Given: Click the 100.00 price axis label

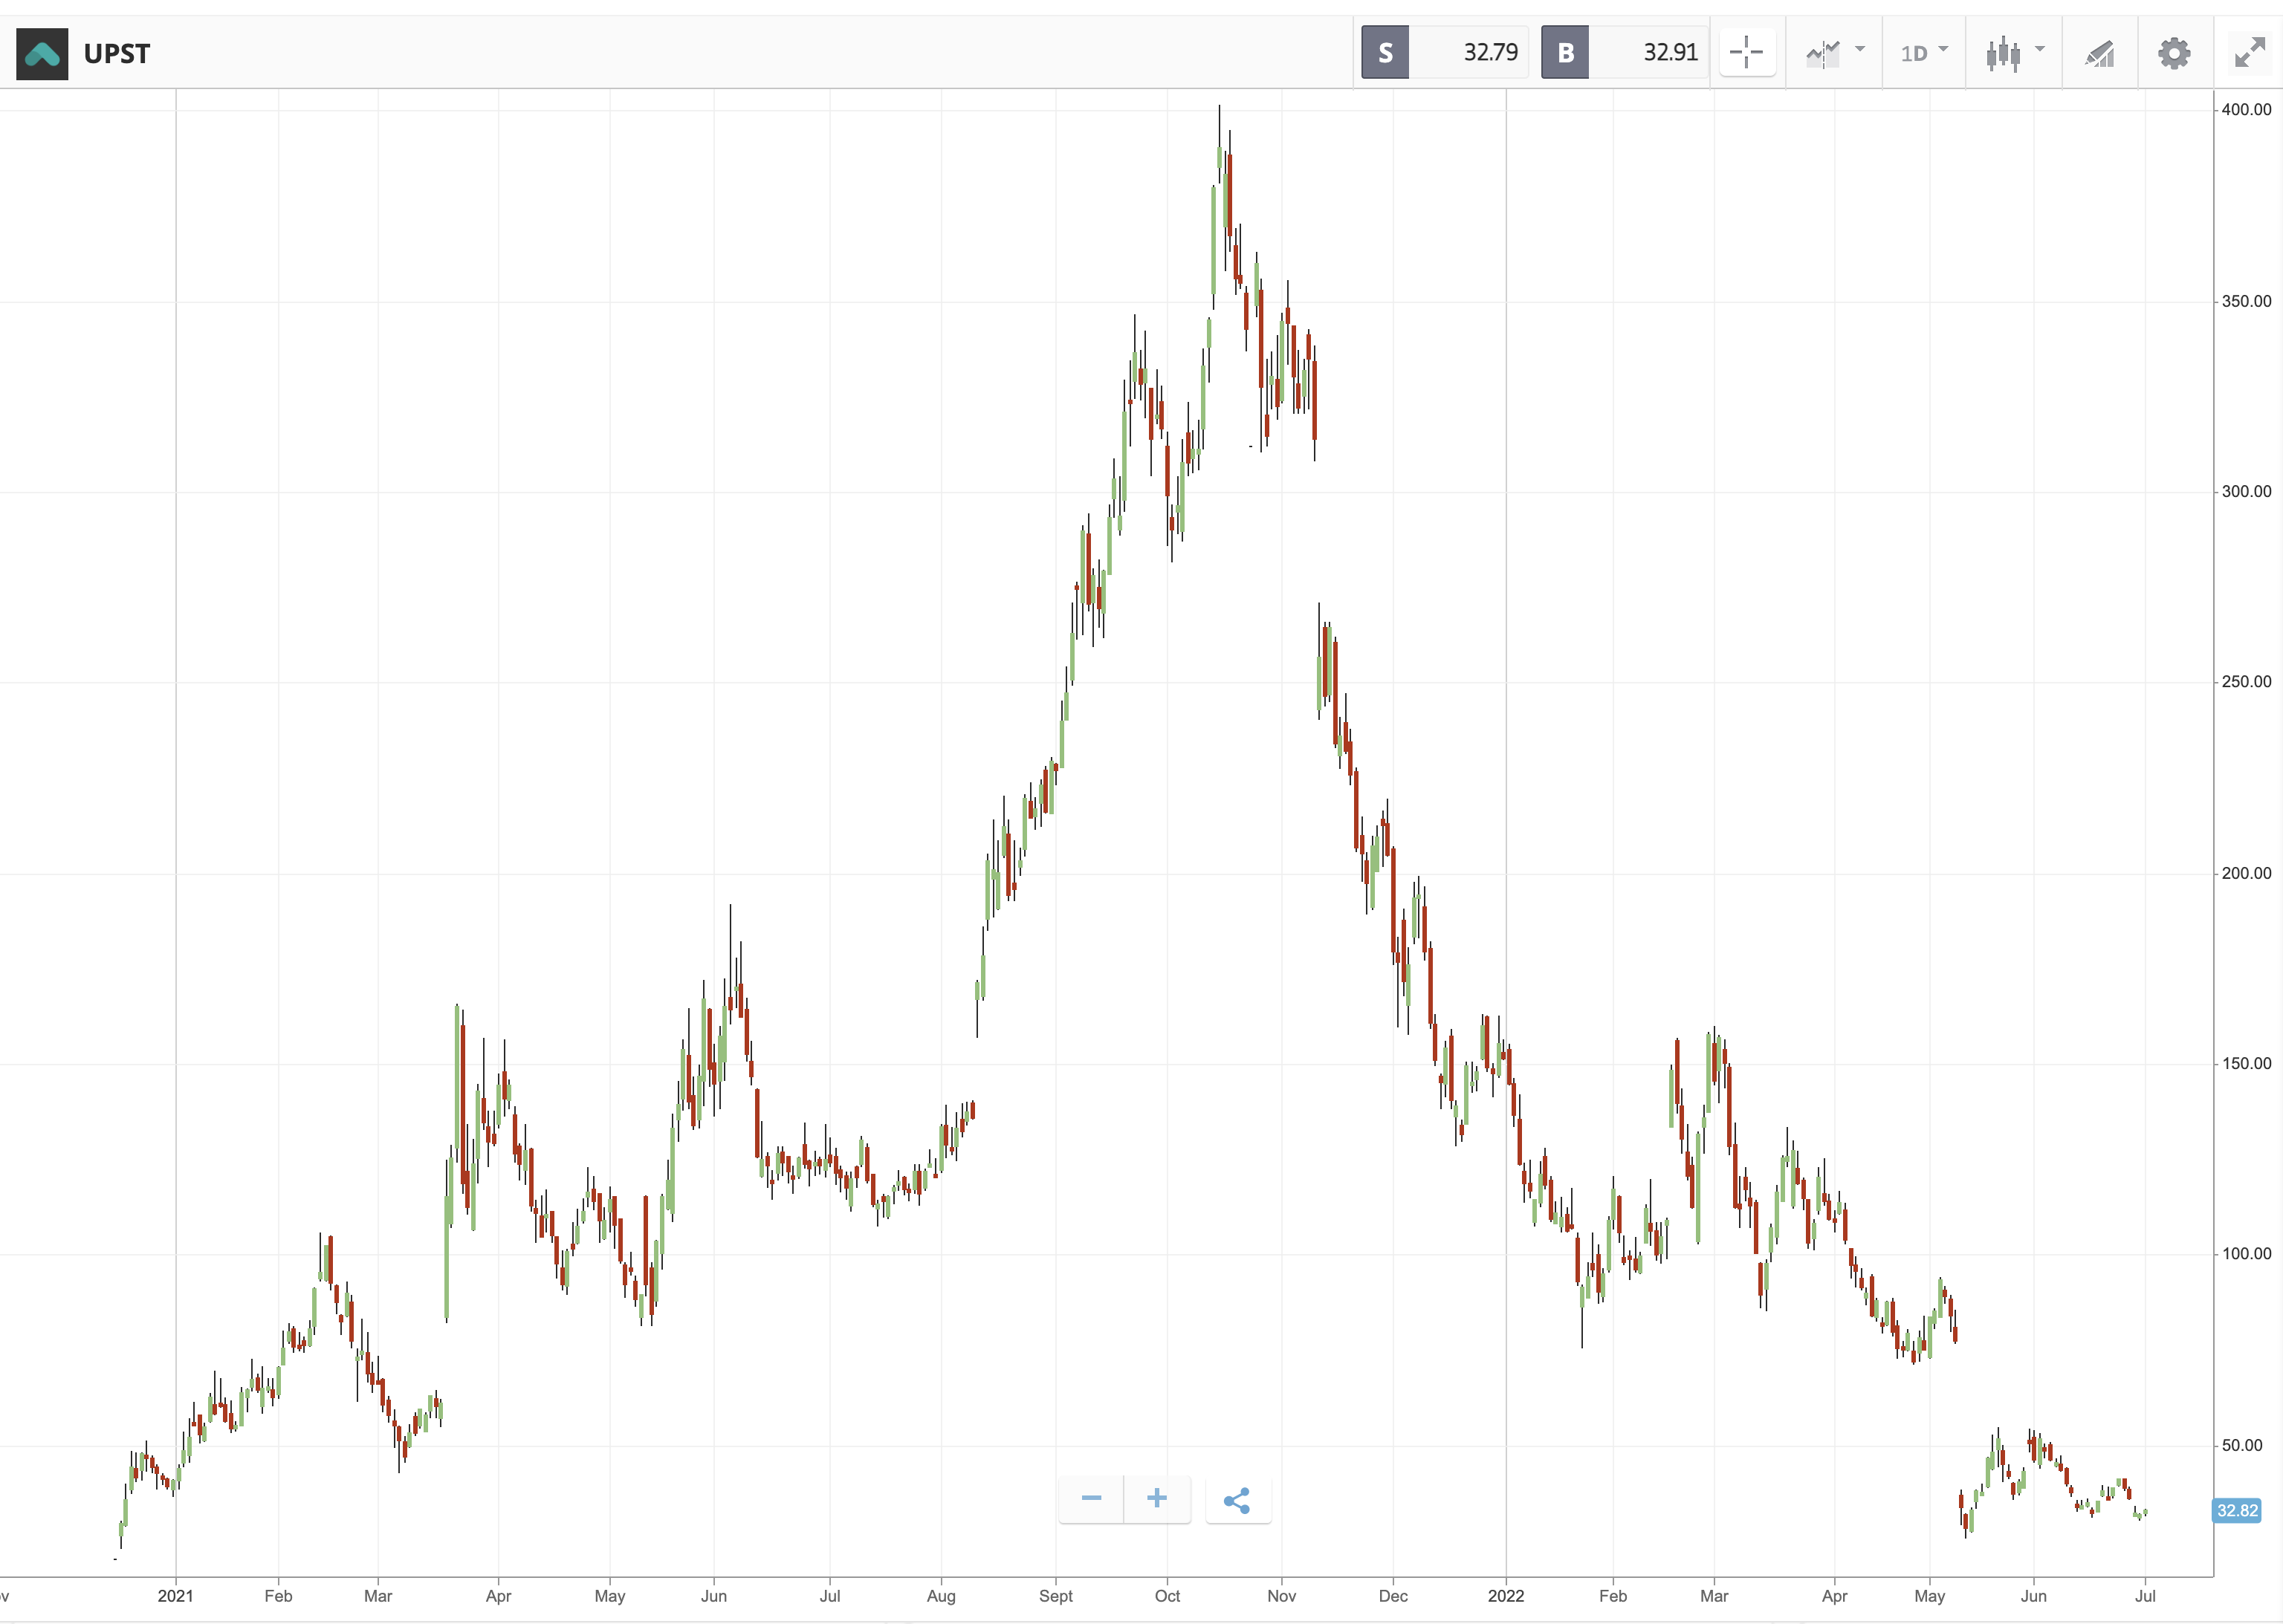Looking at the screenshot, I should coord(2246,1253).
